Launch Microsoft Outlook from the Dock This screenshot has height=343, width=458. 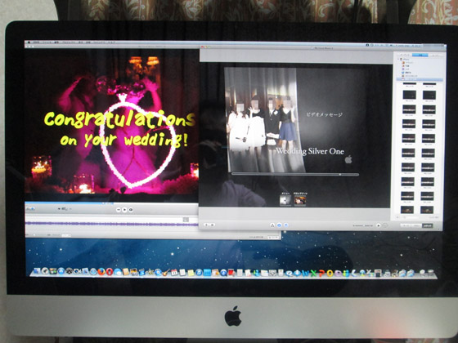[x=330, y=274]
